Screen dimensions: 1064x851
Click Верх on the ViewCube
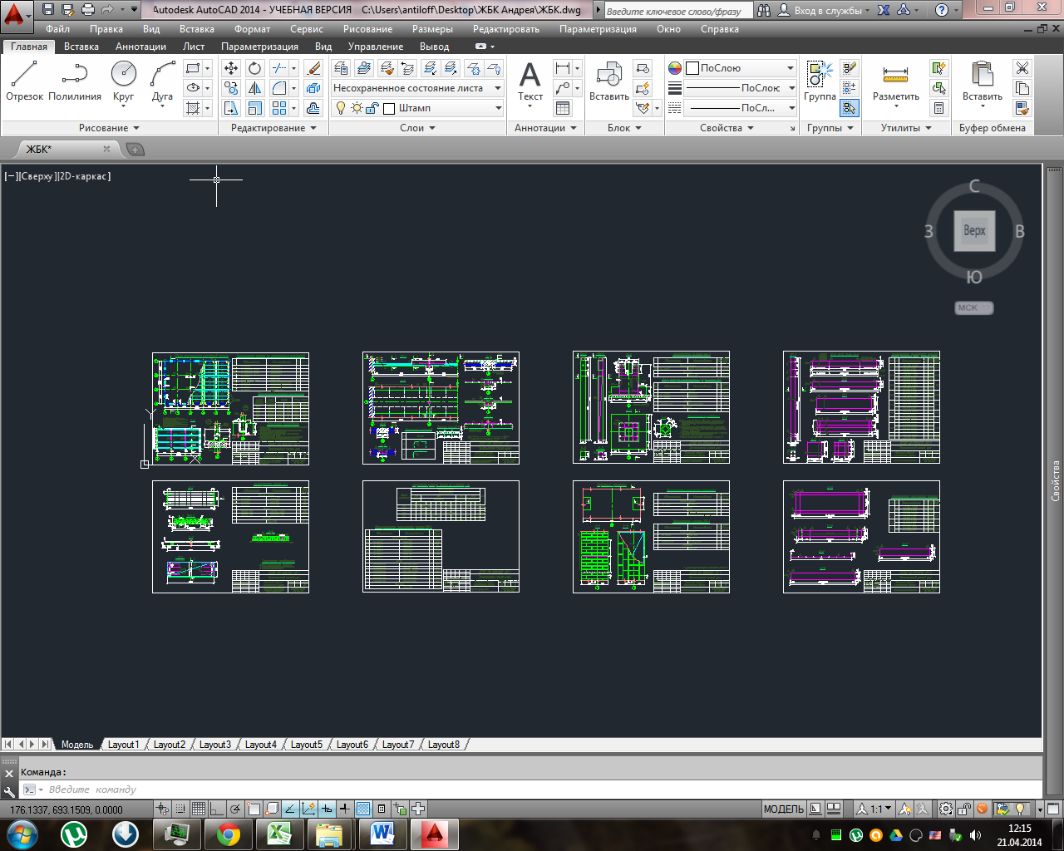click(974, 230)
